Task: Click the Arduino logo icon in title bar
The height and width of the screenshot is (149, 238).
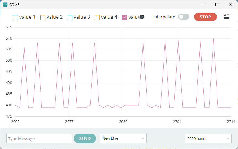Action: pos(5,5)
